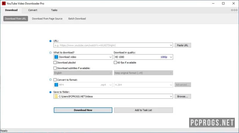Viewport: 239px width, 133px height.
Task: Enable the Download playlist checkbox
Action: tap(55, 62)
